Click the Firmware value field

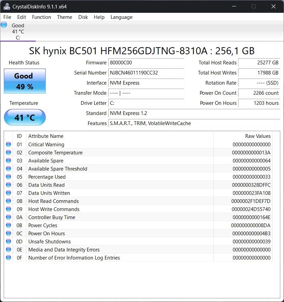point(146,63)
